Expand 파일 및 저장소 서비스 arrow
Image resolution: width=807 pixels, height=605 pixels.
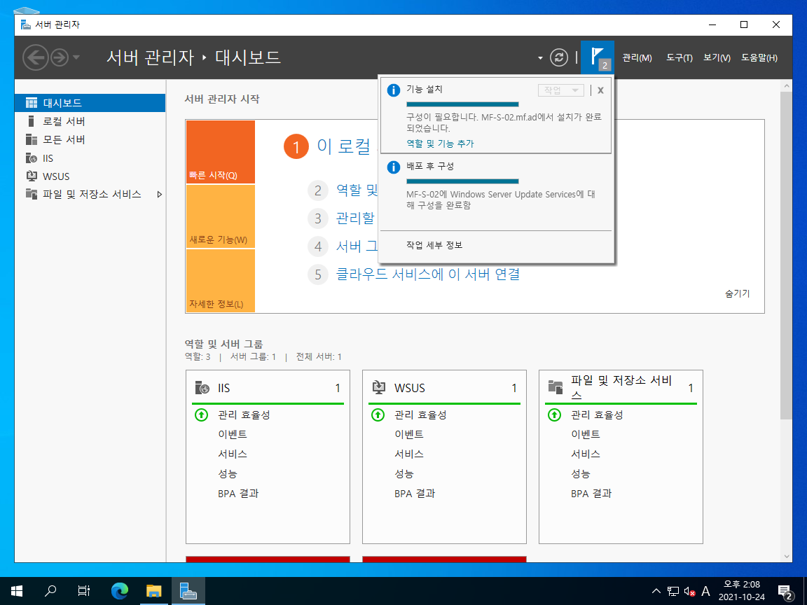pyautogui.click(x=160, y=195)
